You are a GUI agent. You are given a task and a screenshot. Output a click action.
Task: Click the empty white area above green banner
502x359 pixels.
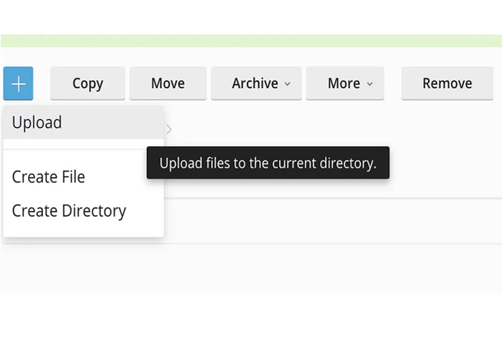(x=251, y=16)
